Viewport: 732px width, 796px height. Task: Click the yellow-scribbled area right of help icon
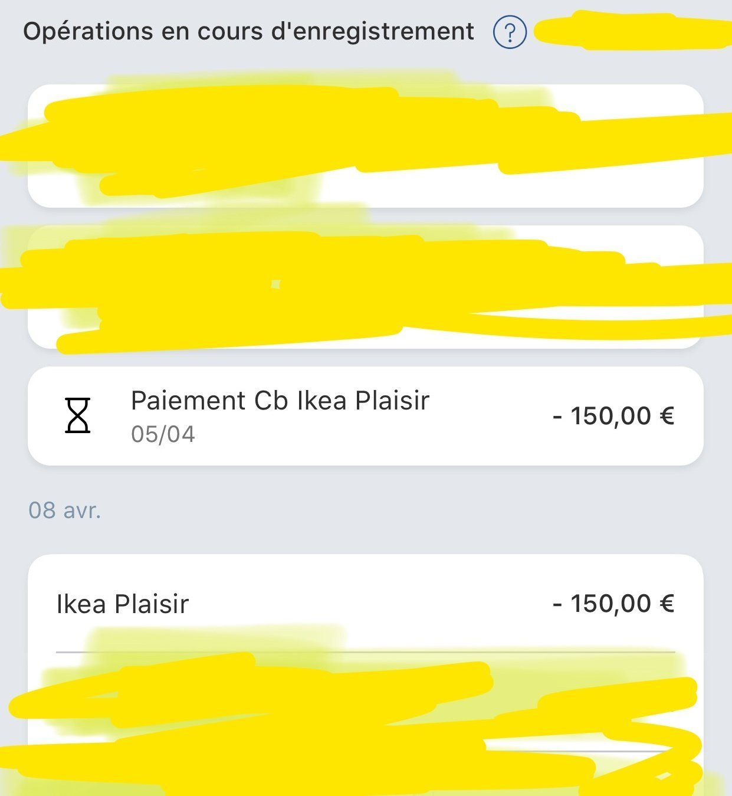[x=632, y=31]
